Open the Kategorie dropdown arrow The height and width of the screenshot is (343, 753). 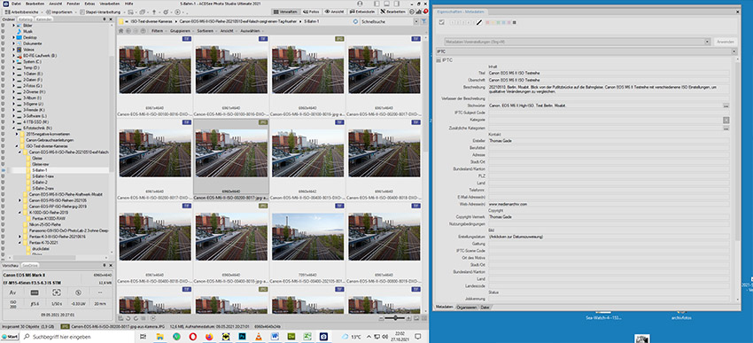726,120
